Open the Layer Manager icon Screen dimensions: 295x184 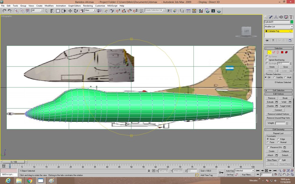pos(182,11)
